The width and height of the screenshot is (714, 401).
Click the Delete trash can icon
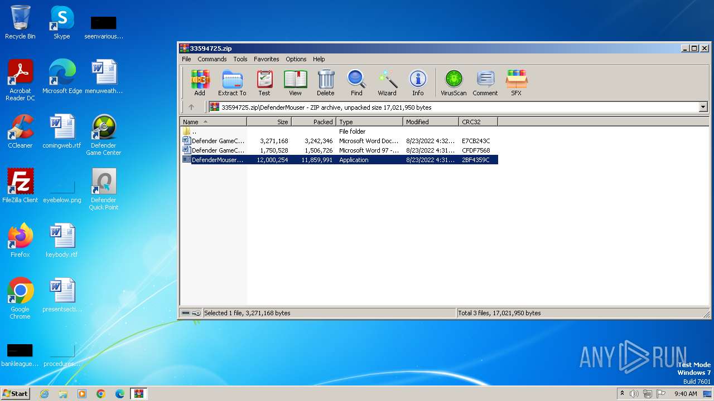(326, 82)
